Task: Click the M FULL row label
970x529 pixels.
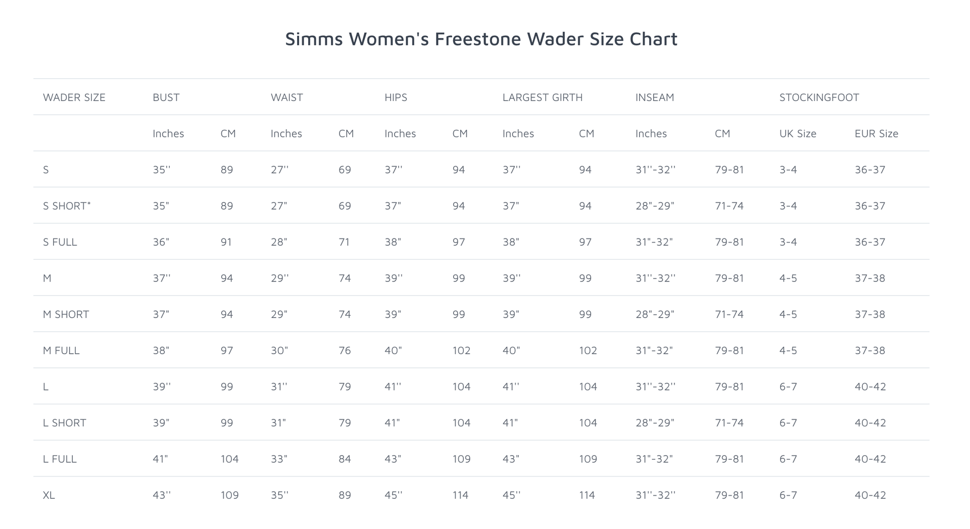Action: pos(61,351)
